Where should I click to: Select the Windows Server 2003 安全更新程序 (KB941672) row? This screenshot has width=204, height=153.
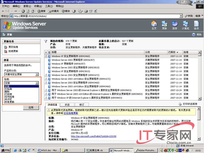coord(121,75)
